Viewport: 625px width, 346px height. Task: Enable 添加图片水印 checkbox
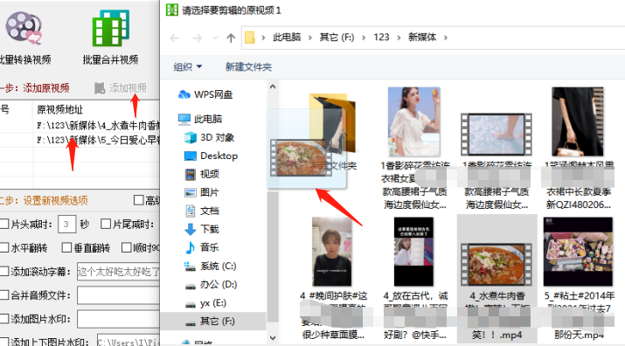[x=4, y=319]
